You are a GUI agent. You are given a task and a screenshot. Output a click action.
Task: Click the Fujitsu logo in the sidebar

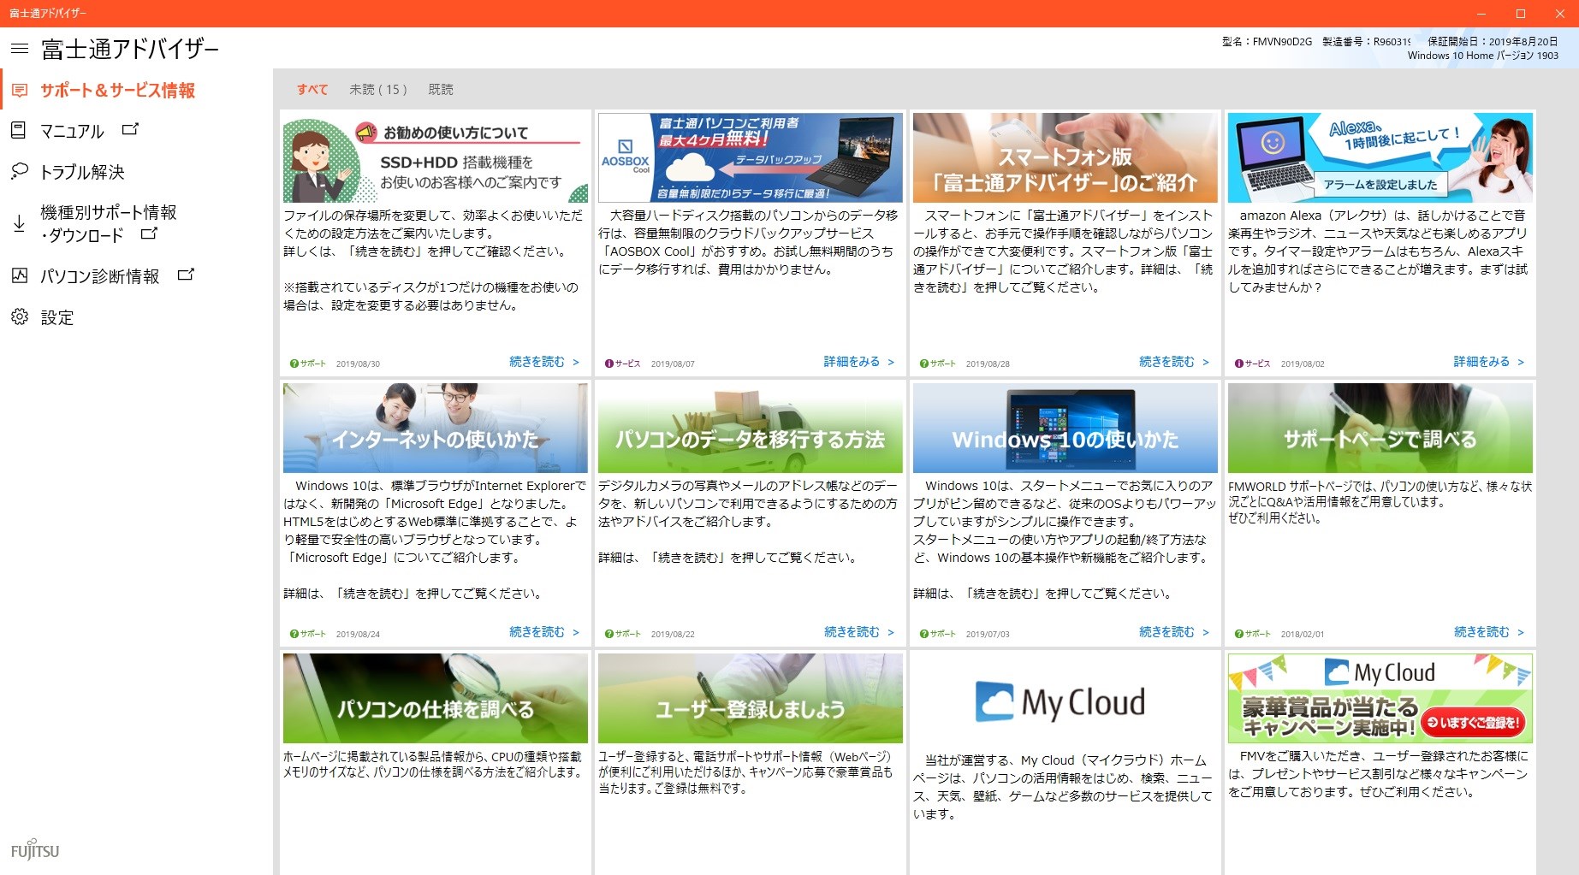35,849
